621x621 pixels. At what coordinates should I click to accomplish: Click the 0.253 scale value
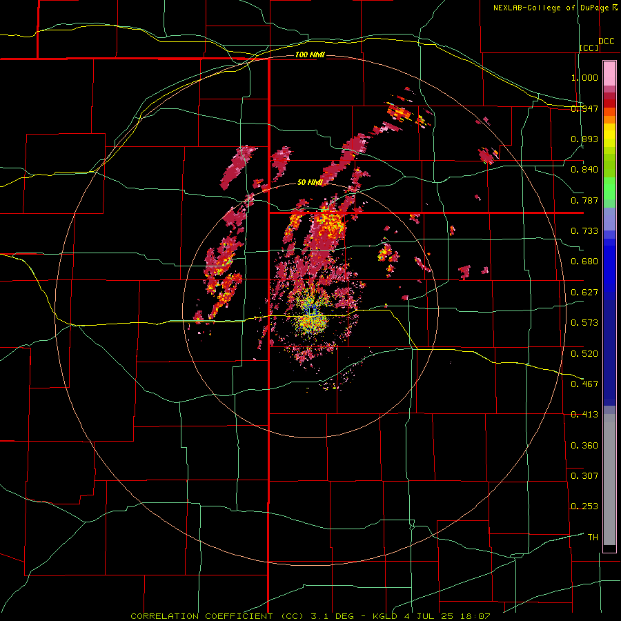[x=584, y=506]
